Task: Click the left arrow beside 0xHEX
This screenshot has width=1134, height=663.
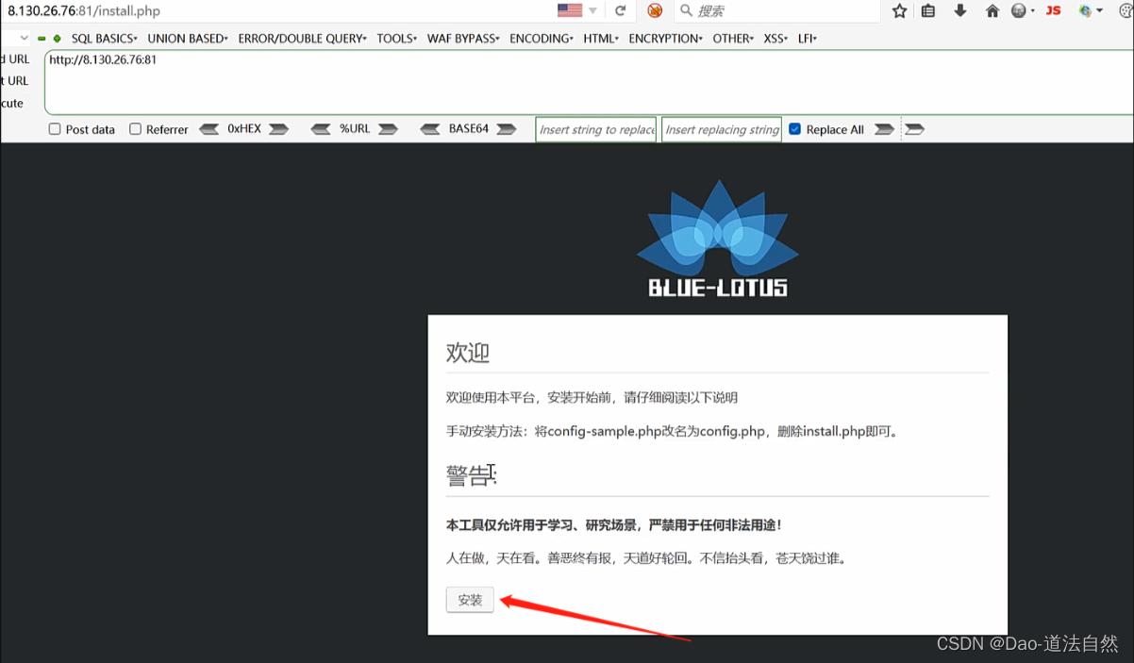Action: [209, 129]
